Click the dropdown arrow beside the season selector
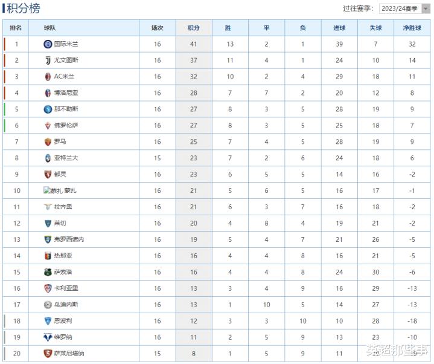Screen dimensions: 434x364 coord(426,8)
